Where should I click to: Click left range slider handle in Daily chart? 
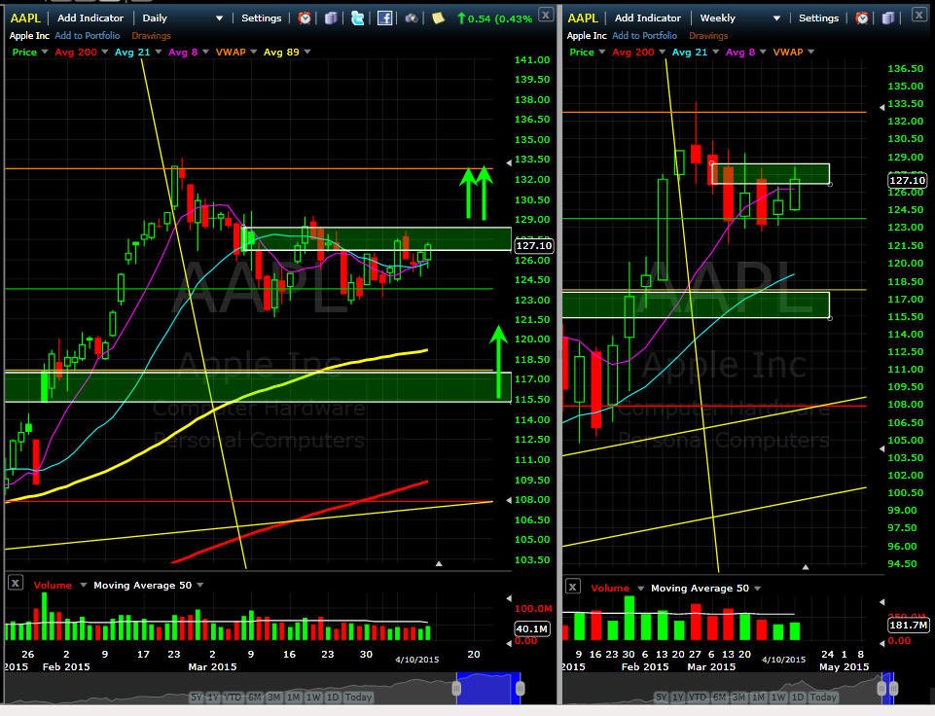coord(456,689)
